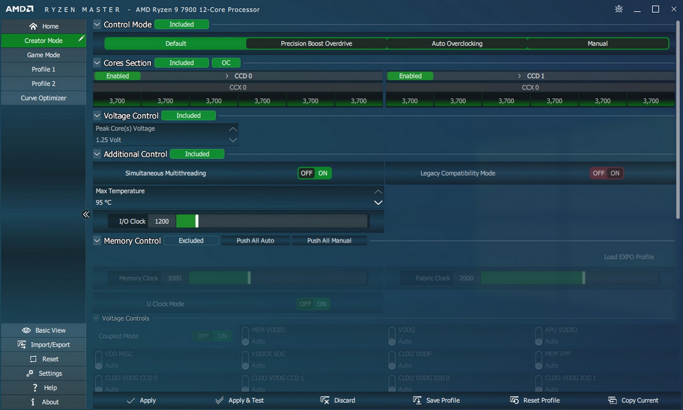Toggle Simultaneous Multithreading OFF/ON switch
The width and height of the screenshot is (683, 410).
coord(315,173)
